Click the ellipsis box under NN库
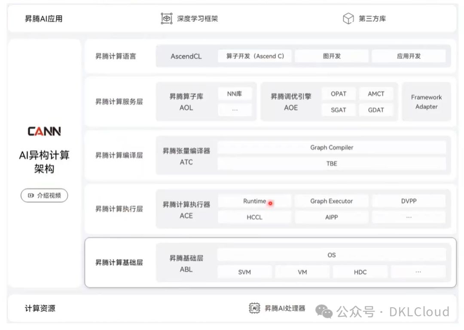The width and height of the screenshot is (464, 330). tap(235, 110)
